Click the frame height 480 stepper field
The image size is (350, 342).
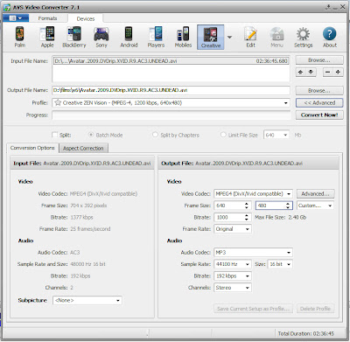[x=274, y=206]
